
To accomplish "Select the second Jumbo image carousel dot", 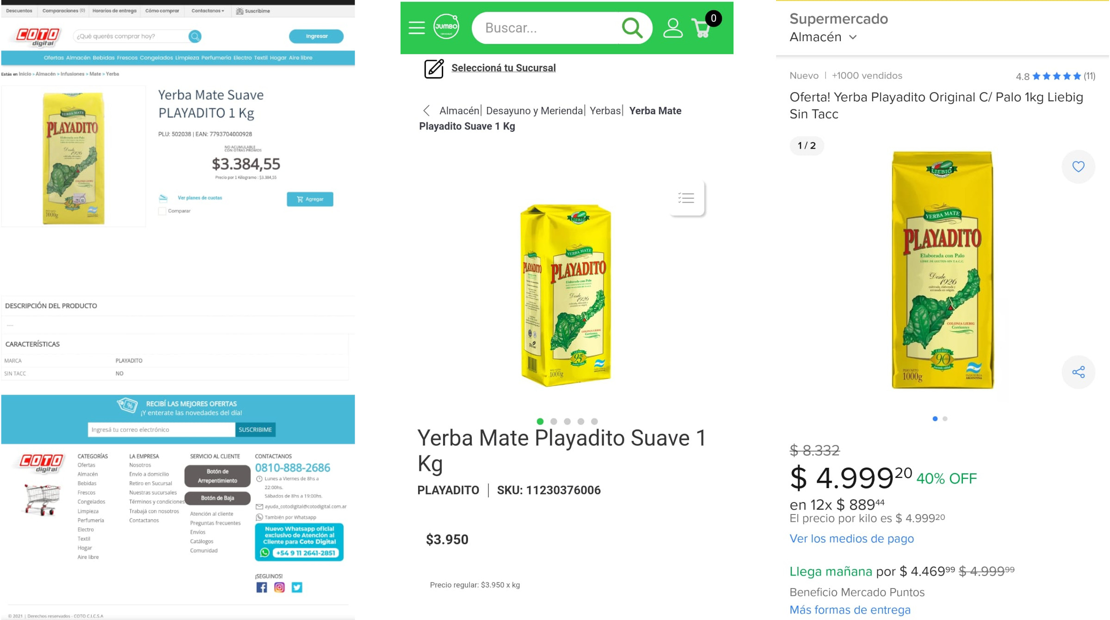I will coord(554,422).
